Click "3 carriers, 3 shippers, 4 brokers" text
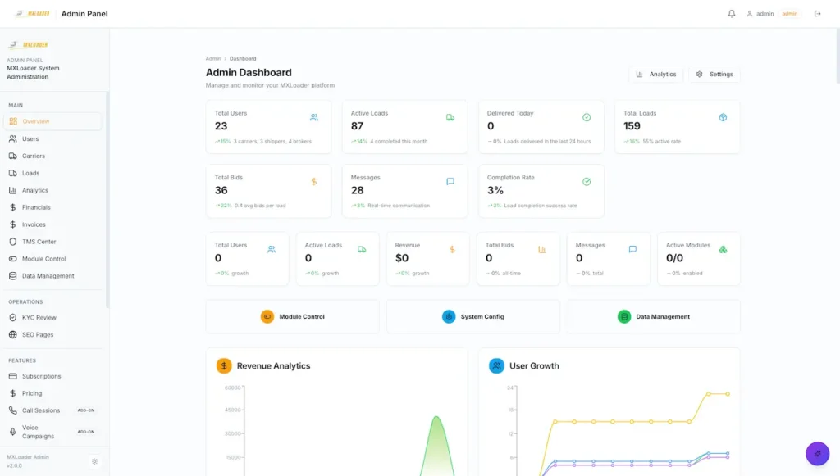Viewport: 840px width, 476px height. tap(272, 141)
